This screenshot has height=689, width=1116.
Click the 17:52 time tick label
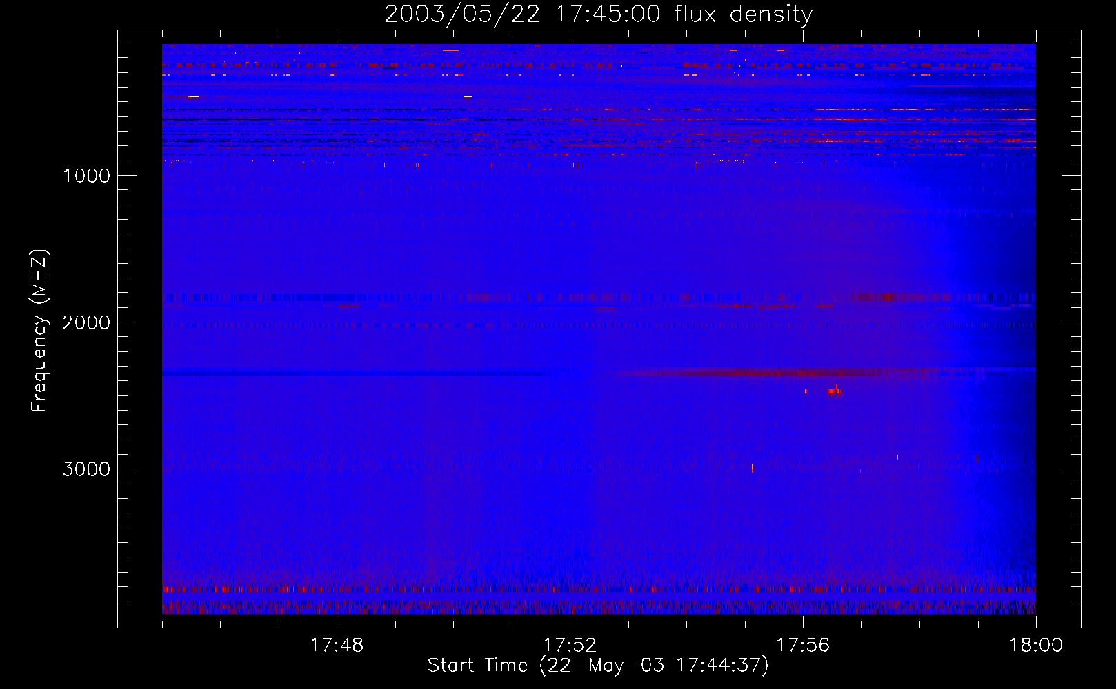[570, 646]
